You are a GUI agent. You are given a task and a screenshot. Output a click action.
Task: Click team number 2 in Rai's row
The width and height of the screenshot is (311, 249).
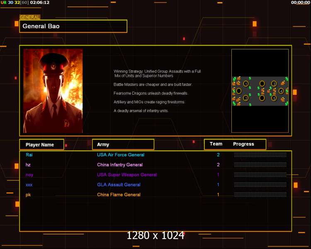tap(218, 155)
